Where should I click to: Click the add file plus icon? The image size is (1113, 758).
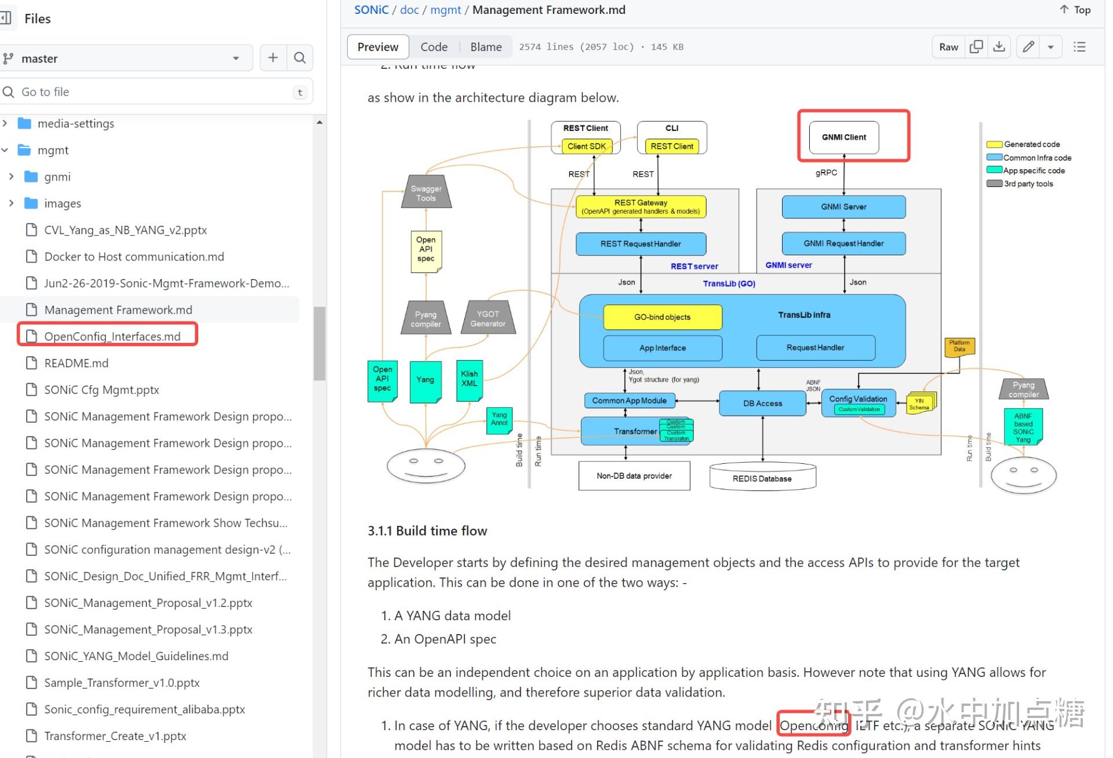(273, 58)
